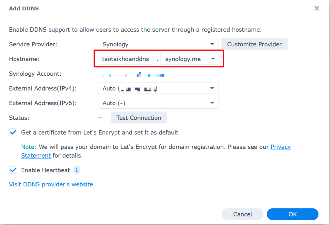Open the Privacy Statement link
Viewport: 330px width, 225px height.
(x=281, y=147)
